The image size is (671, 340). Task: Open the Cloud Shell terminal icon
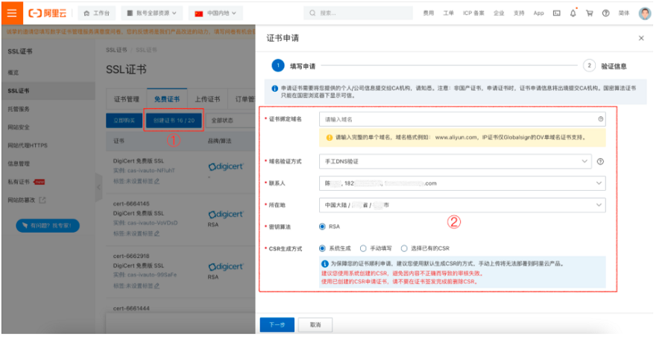pos(556,13)
